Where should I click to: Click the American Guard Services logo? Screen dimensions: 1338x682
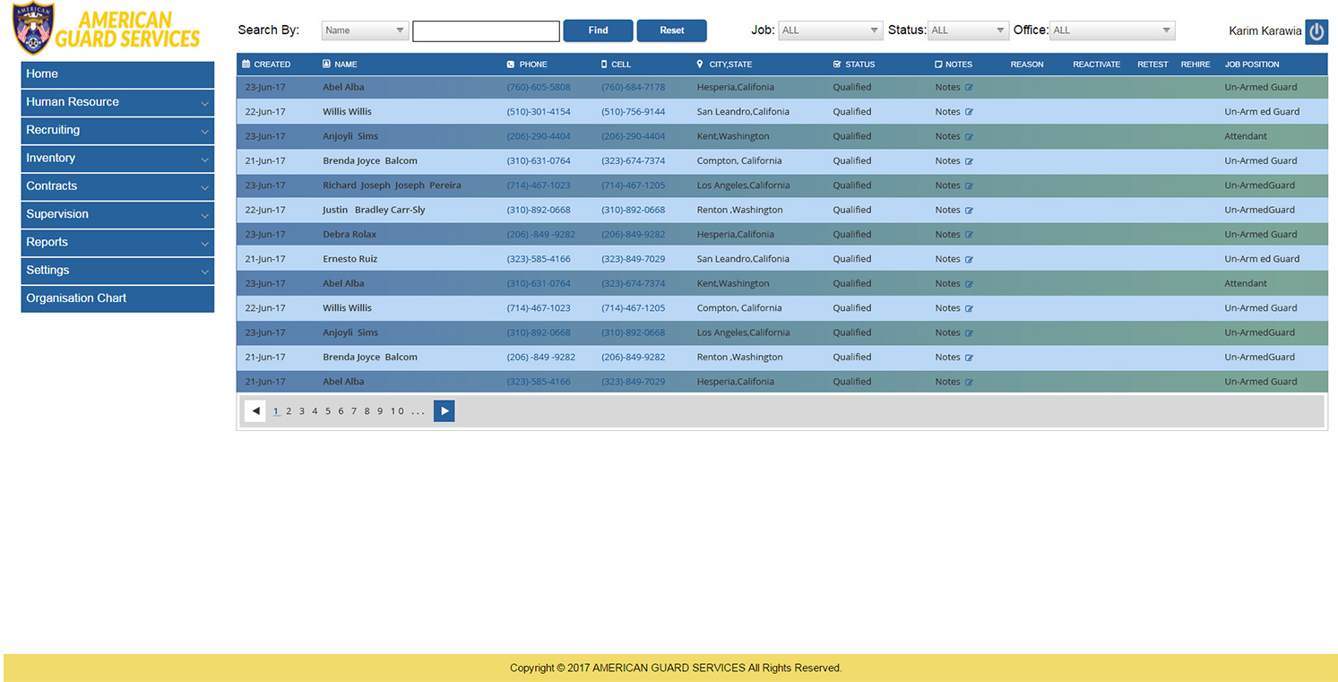[106, 30]
